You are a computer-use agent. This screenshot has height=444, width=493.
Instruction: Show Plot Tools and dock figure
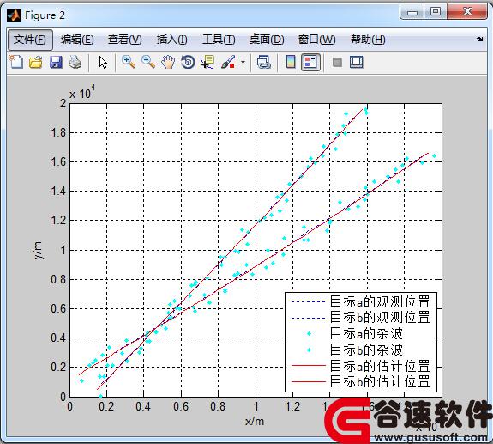point(357,62)
